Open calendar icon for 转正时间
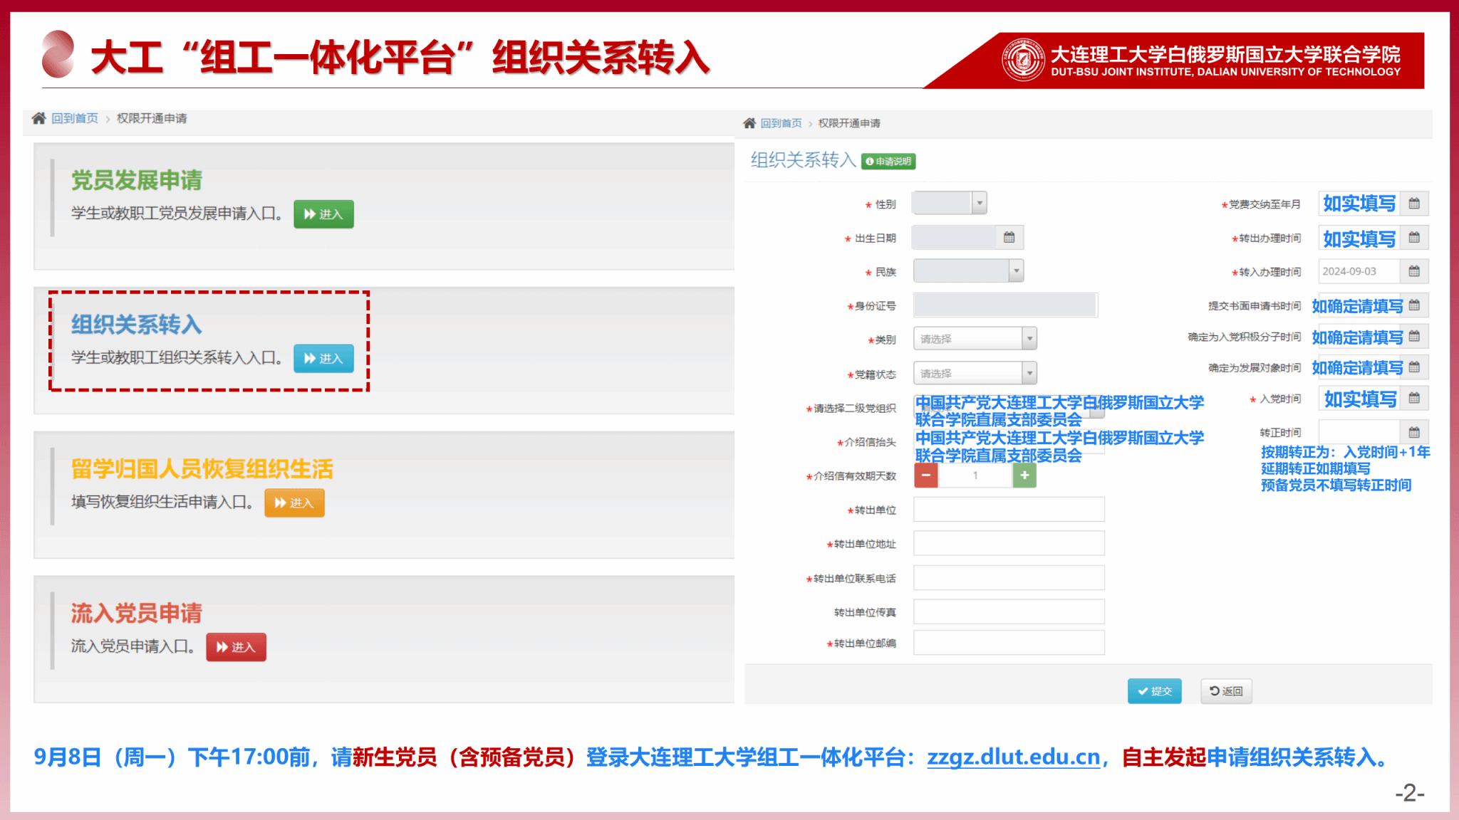1459x820 pixels. click(x=1414, y=432)
